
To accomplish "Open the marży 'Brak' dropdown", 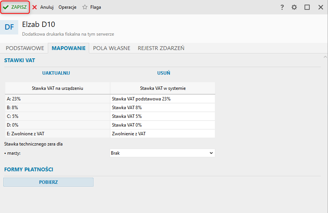I will [162, 153].
